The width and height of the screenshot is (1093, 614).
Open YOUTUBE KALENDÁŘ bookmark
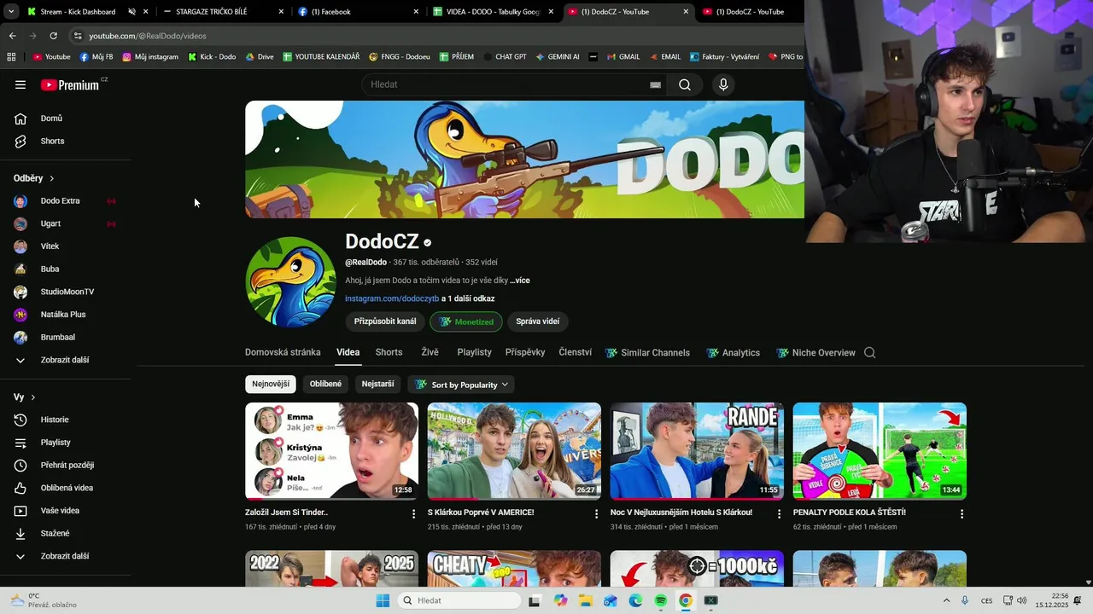pos(321,57)
